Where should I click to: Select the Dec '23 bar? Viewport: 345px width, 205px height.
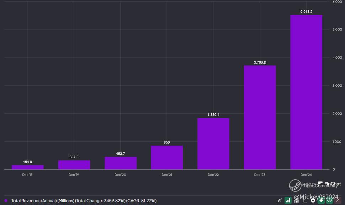(x=260, y=117)
